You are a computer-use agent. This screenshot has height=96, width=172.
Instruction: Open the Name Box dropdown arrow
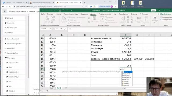[x=51, y=29]
